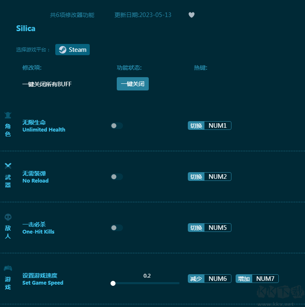Click the Set Game Speed slider handle
305x307 pixels.
pyautogui.click(x=113, y=283)
